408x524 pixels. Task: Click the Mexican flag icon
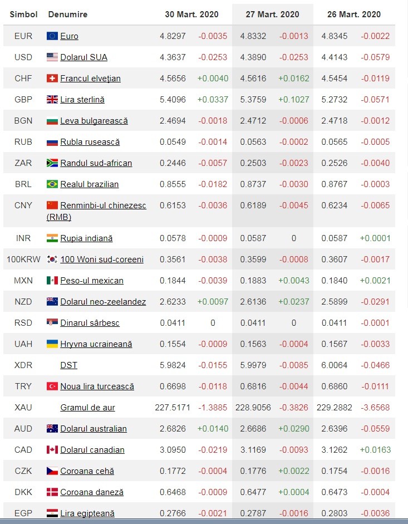52,281
